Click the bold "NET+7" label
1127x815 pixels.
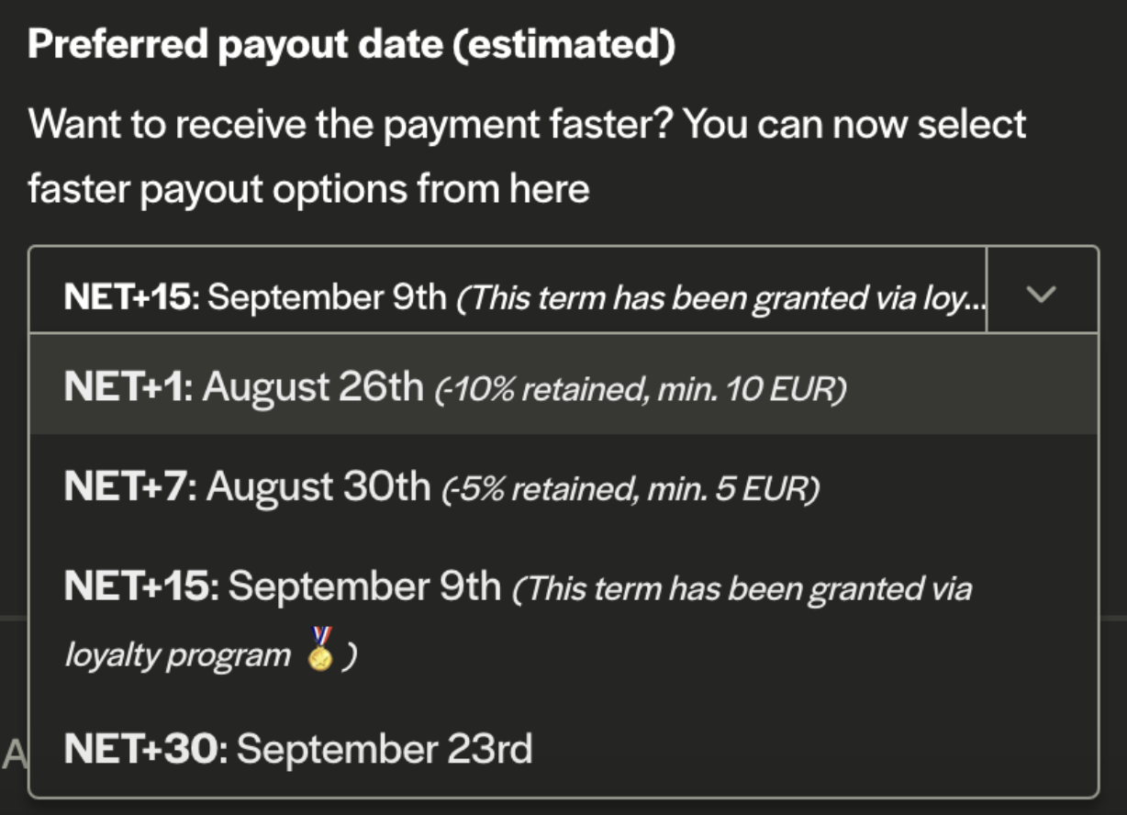pyautogui.click(x=129, y=486)
